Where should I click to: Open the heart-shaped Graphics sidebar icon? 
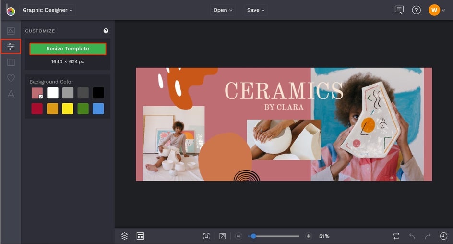coord(11,78)
